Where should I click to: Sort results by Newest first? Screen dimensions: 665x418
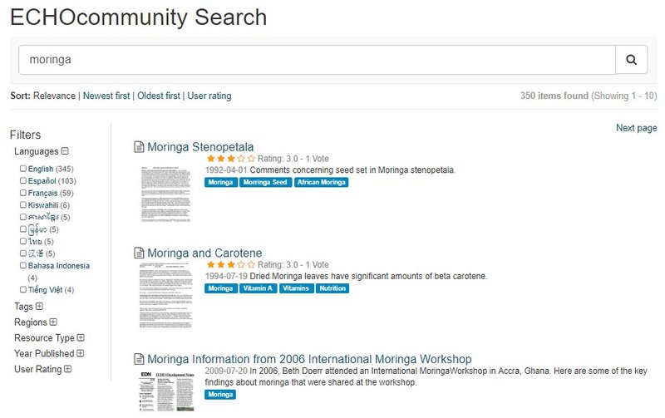(106, 96)
